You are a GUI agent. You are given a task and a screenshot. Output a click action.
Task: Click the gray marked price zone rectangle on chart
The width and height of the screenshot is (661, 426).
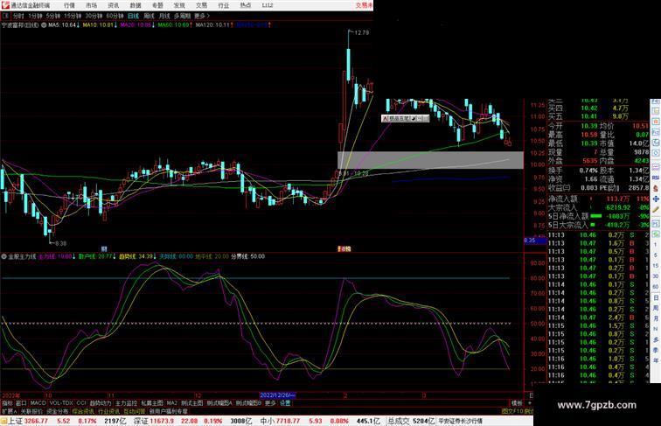[430, 160]
